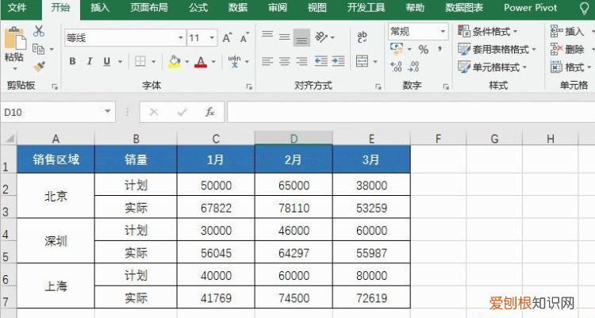
Task: Open 单元格样式 cell styles menu
Action: point(492,67)
